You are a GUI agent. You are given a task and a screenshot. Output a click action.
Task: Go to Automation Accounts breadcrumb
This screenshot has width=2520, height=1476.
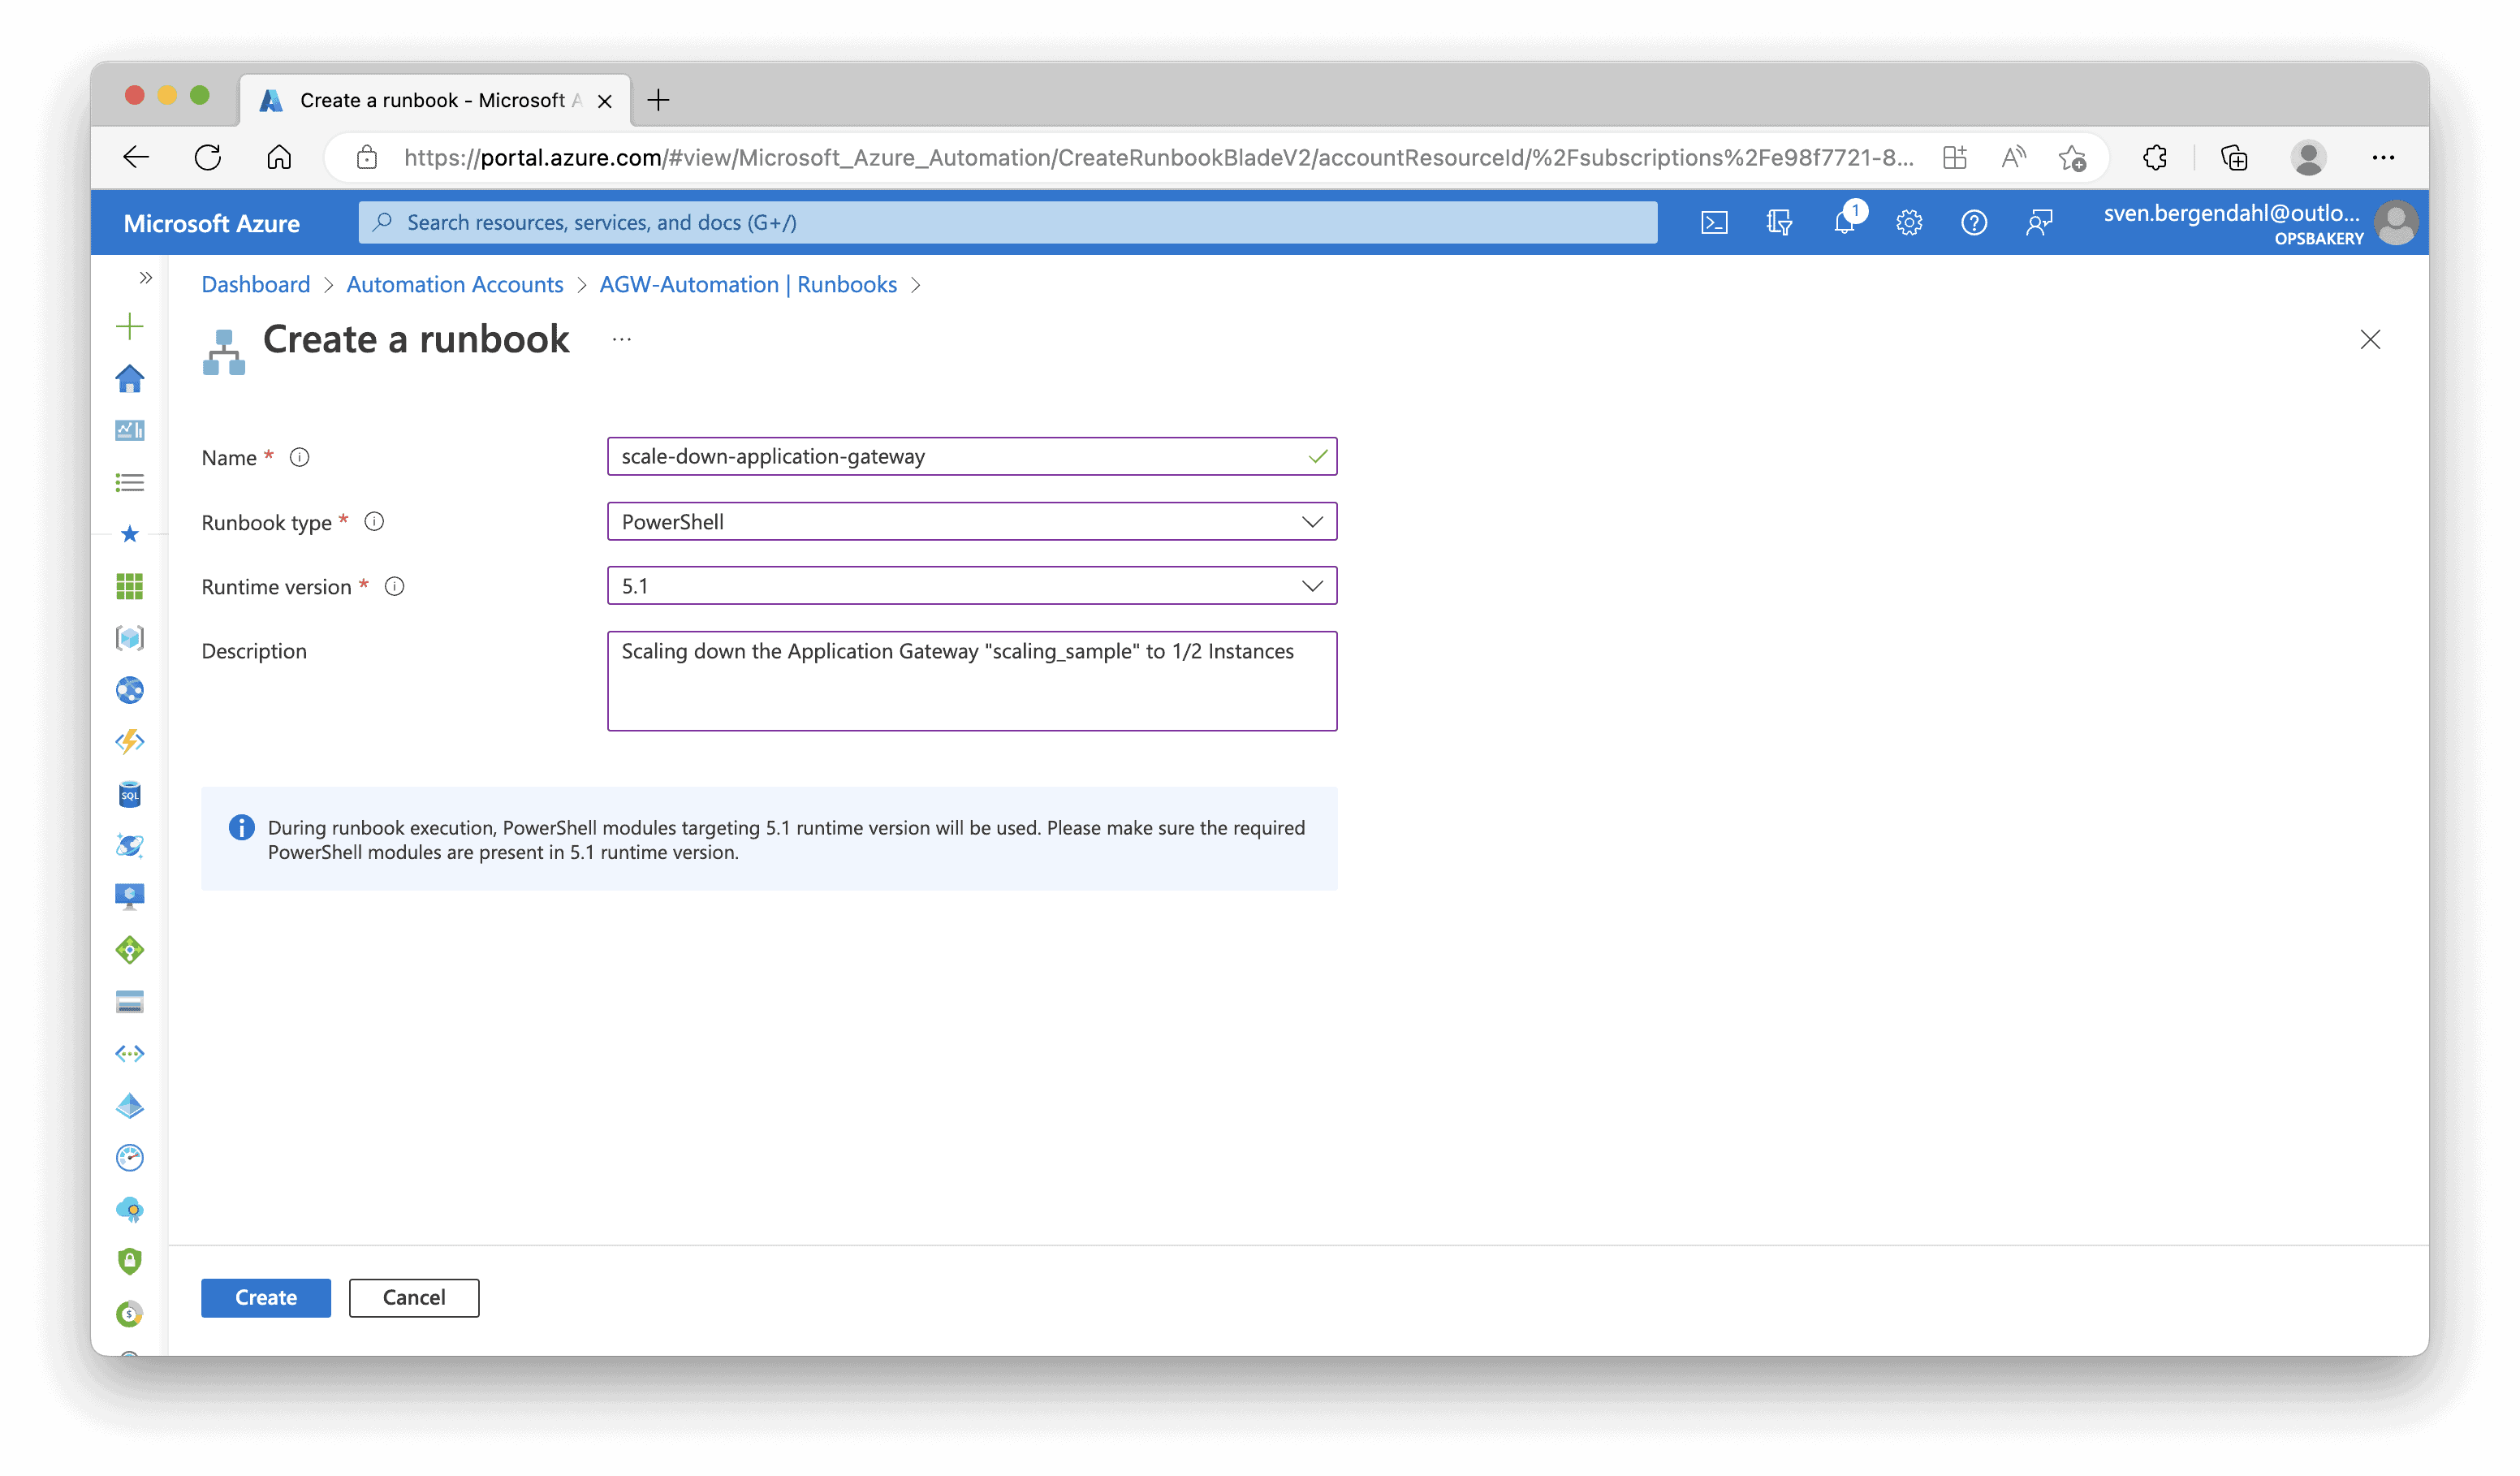[454, 284]
